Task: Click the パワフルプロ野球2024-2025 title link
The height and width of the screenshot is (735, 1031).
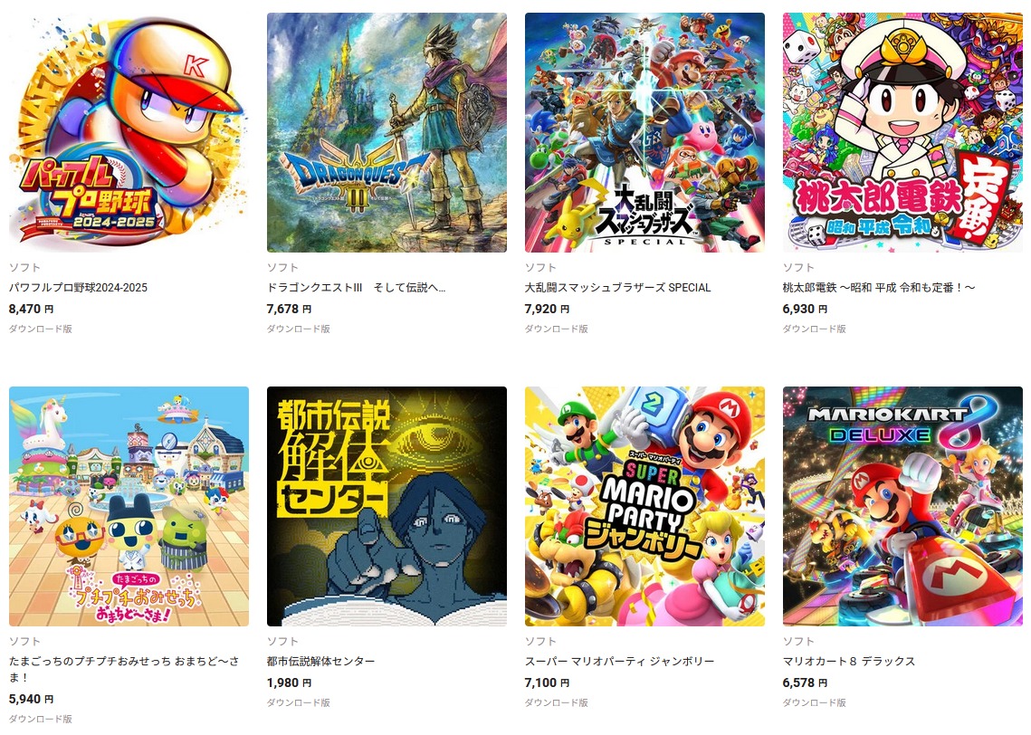Action: [x=78, y=287]
